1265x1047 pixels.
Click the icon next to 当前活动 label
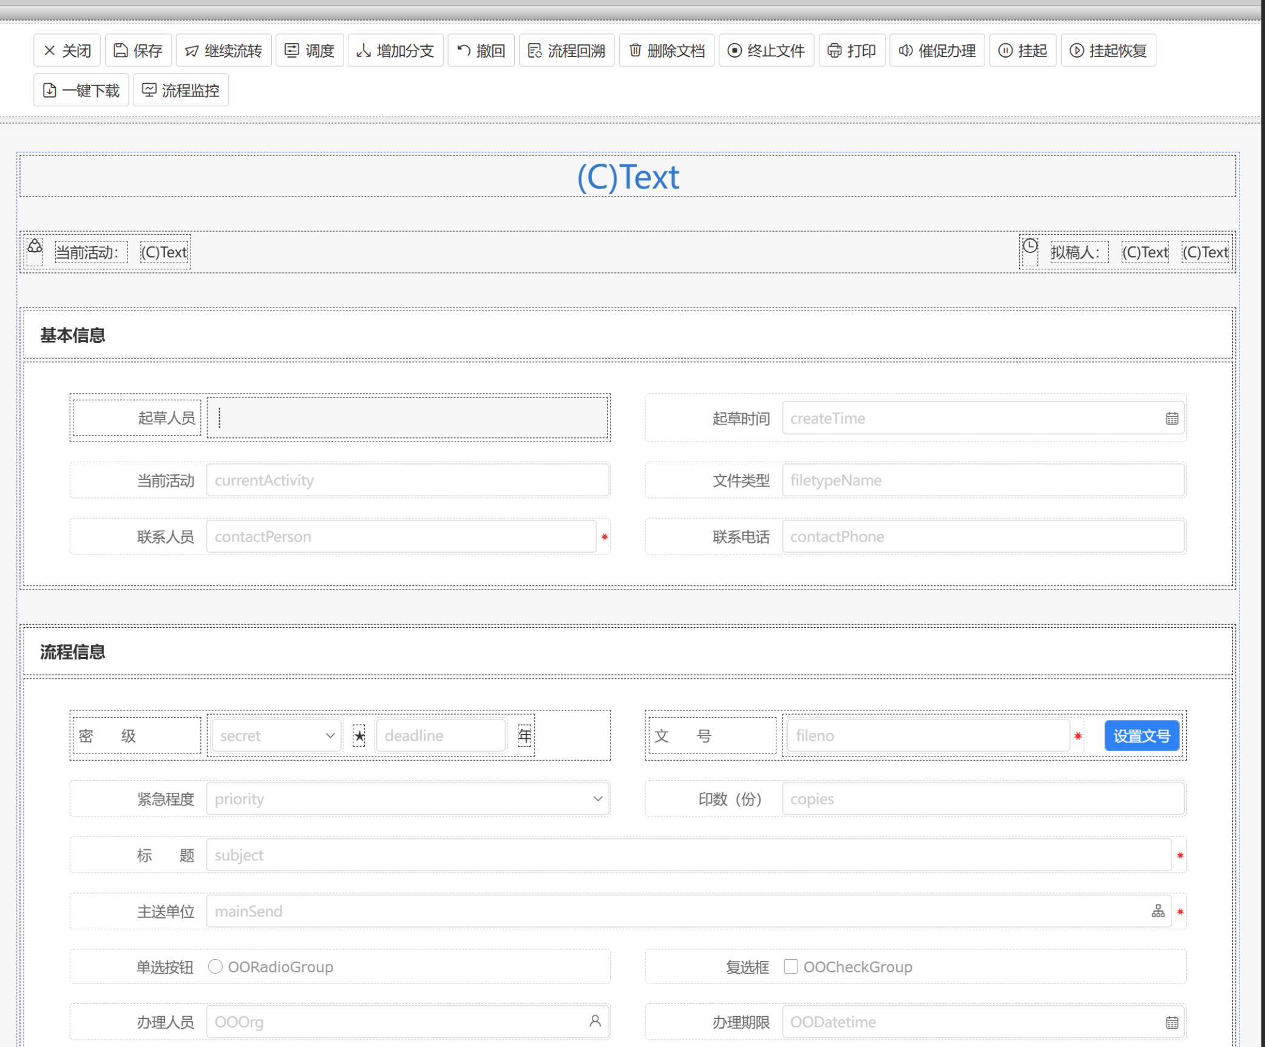pos(35,246)
